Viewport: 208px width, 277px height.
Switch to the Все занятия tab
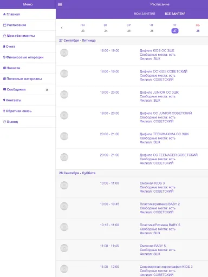coord(175,14)
